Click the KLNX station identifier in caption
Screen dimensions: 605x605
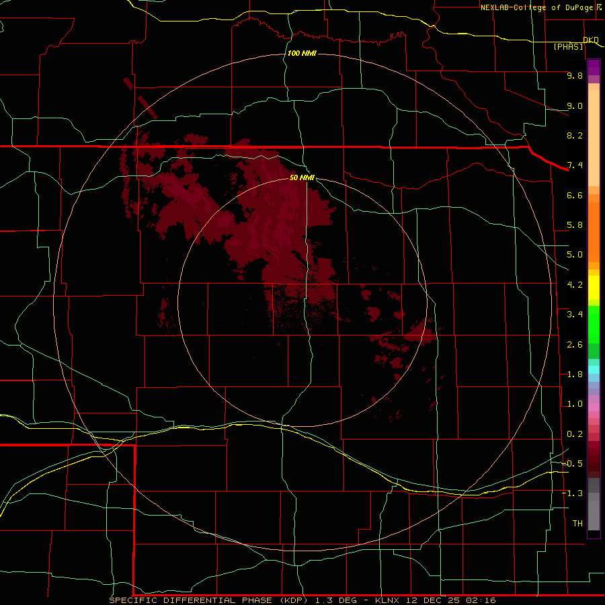386,600
